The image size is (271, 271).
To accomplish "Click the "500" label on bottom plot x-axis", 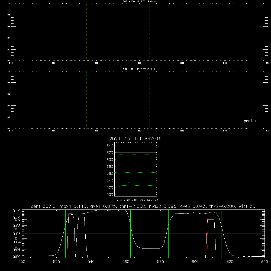I will coord(22,262).
